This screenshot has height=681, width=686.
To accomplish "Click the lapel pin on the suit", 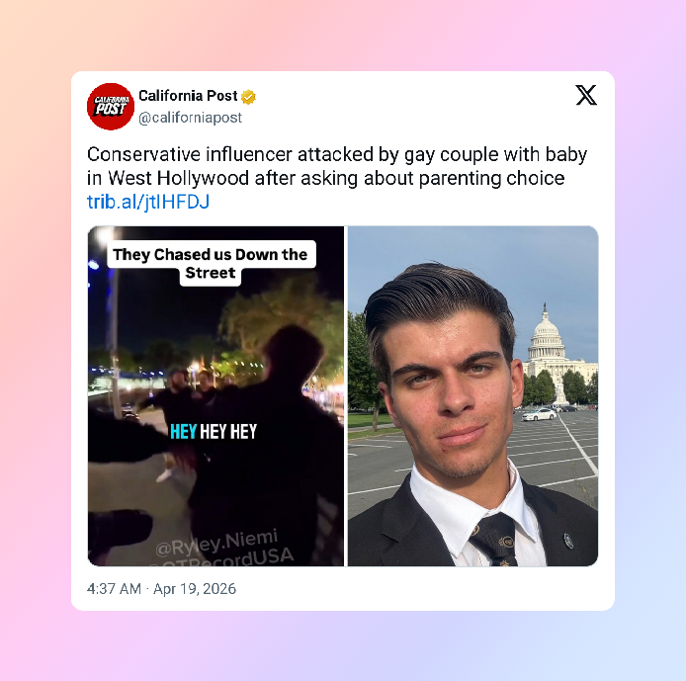I will (567, 541).
